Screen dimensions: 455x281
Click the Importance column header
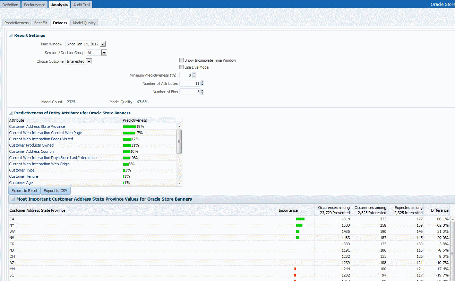(x=296, y=210)
